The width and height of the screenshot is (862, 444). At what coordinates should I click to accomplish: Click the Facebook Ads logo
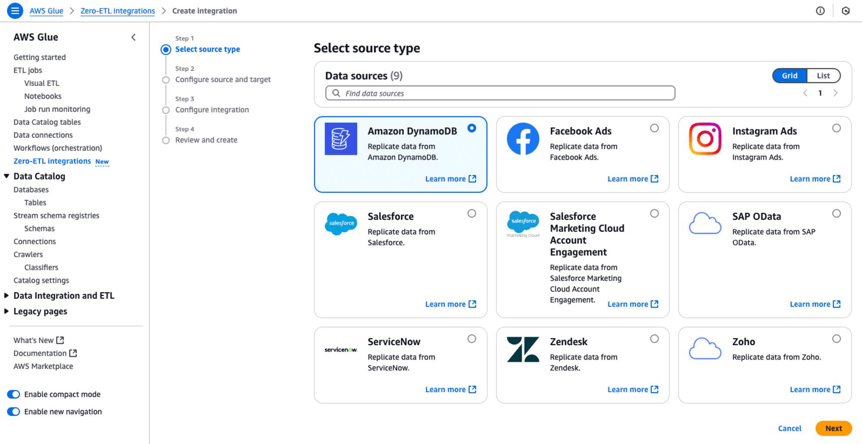(x=523, y=139)
